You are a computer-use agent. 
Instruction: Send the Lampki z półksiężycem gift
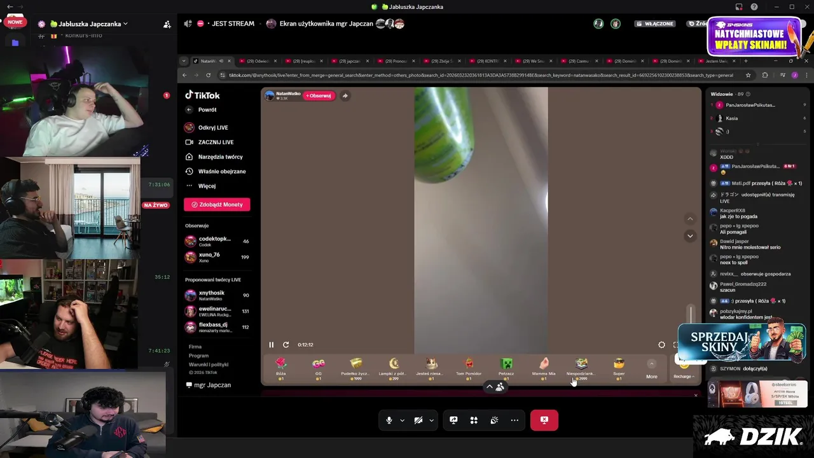coord(394,369)
